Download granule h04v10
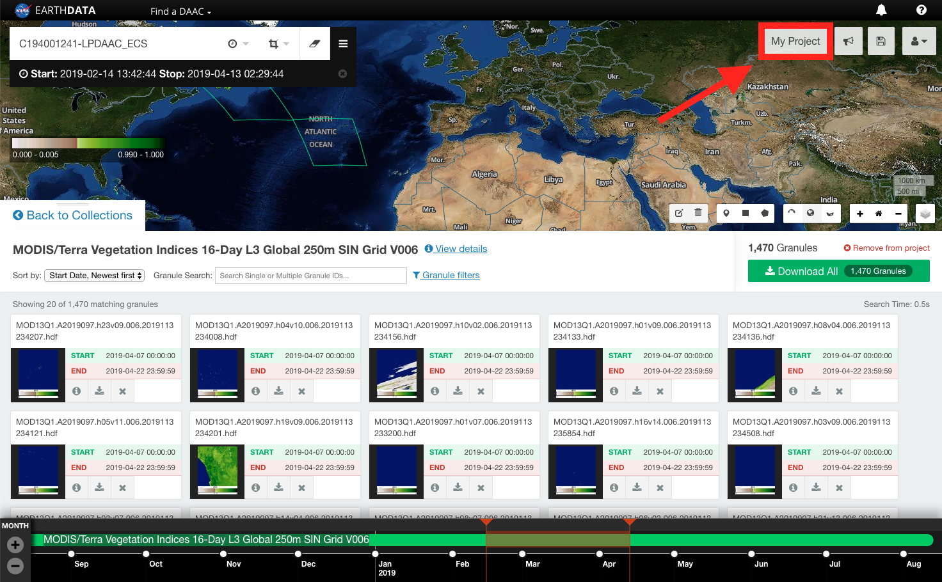 pos(279,391)
